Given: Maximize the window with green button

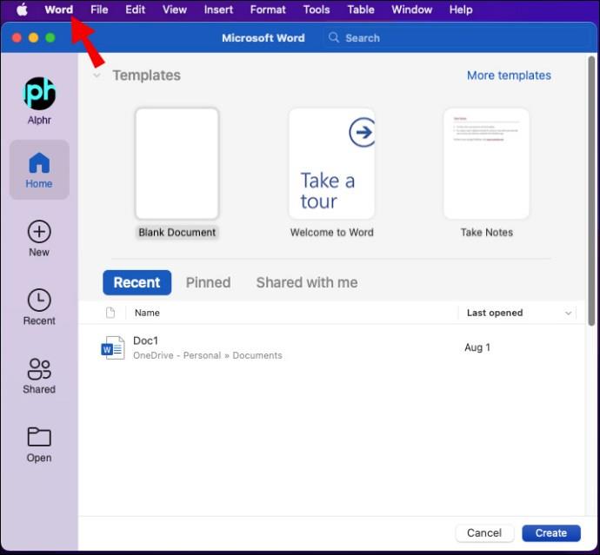Looking at the screenshot, I should coord(50,38).
